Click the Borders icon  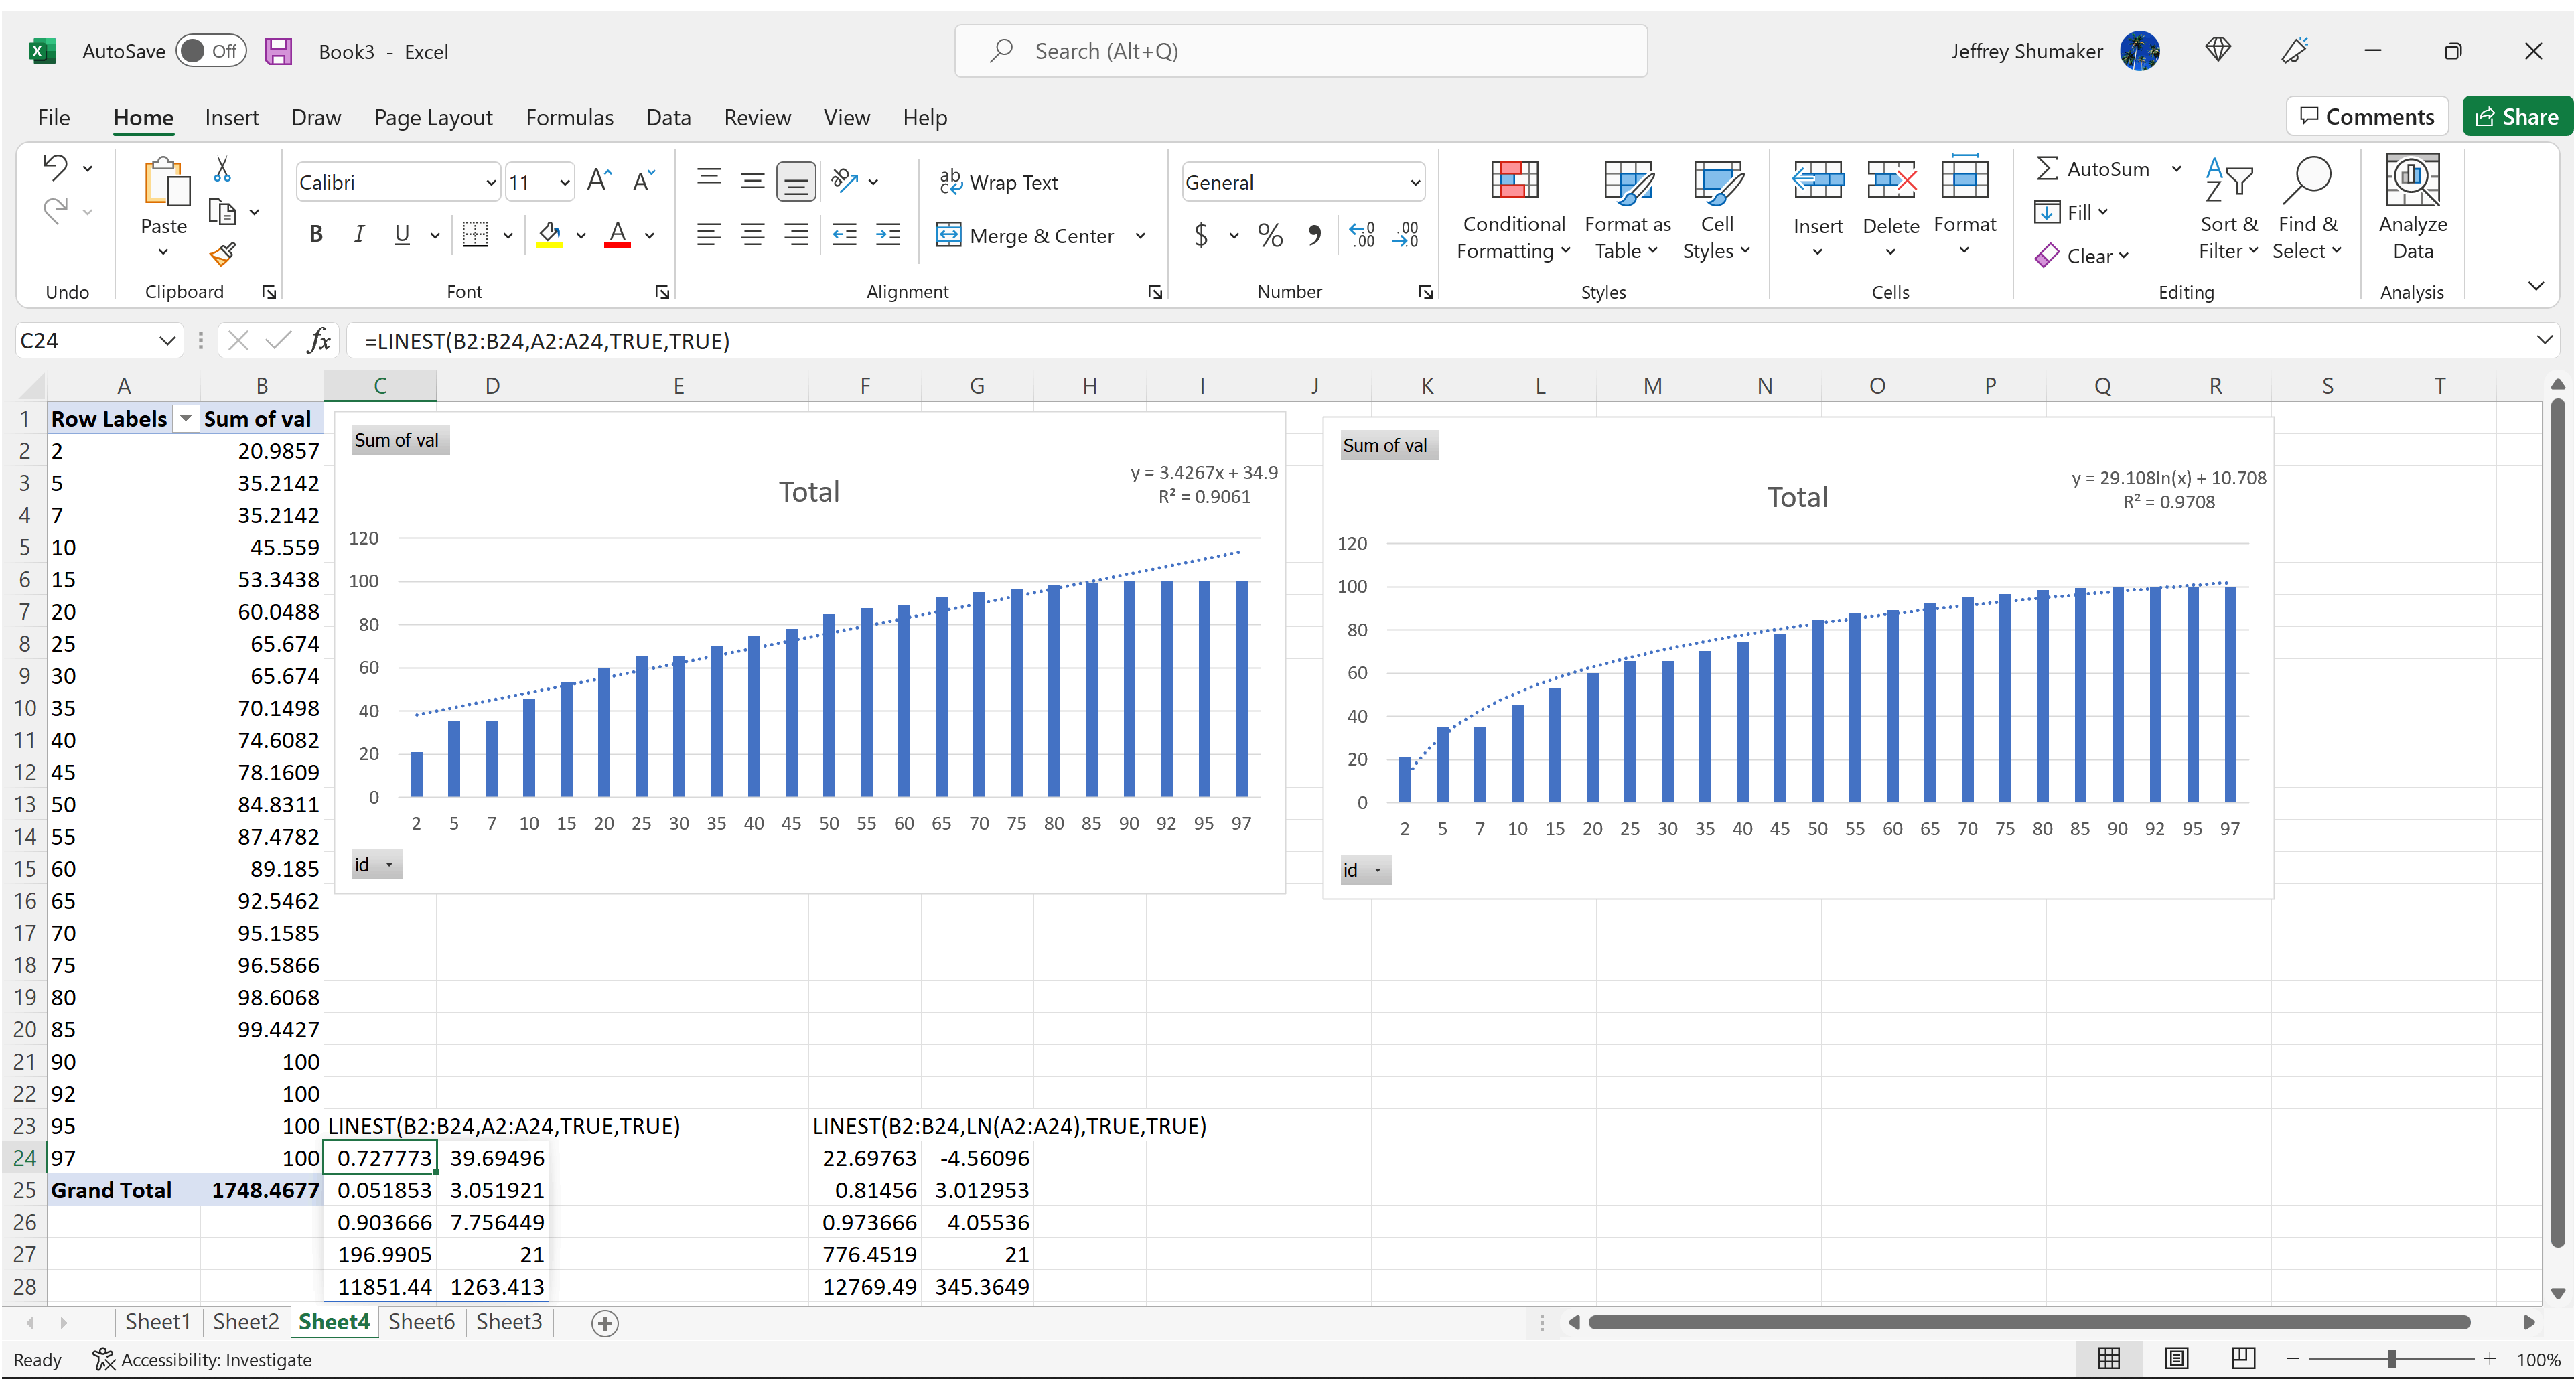475,234
